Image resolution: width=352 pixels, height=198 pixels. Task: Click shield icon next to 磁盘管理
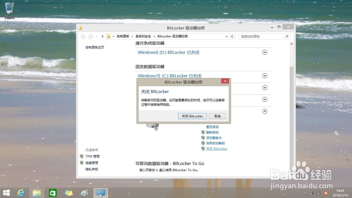click(x=82, y=163)
